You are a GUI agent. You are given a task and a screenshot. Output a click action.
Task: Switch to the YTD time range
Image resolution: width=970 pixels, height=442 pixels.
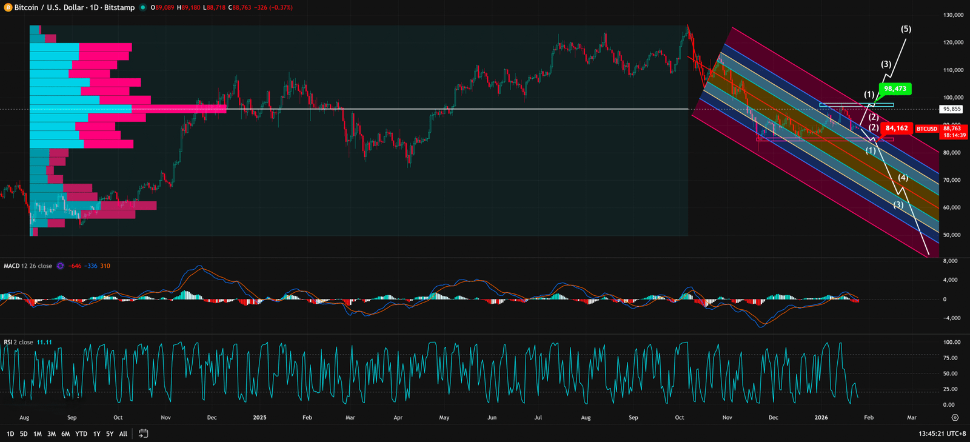pos(81,434)
